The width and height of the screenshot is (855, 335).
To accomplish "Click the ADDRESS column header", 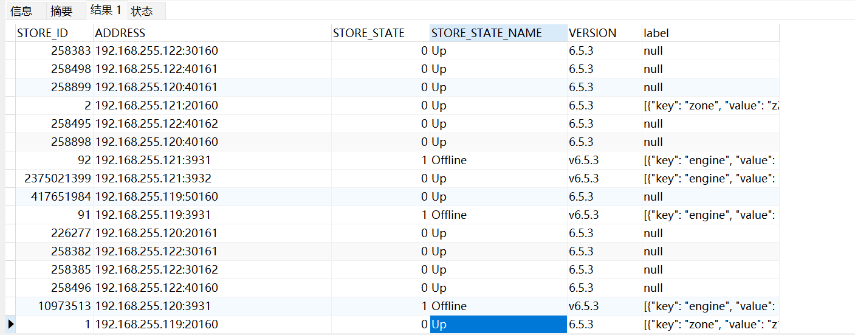I will (120, 33).
